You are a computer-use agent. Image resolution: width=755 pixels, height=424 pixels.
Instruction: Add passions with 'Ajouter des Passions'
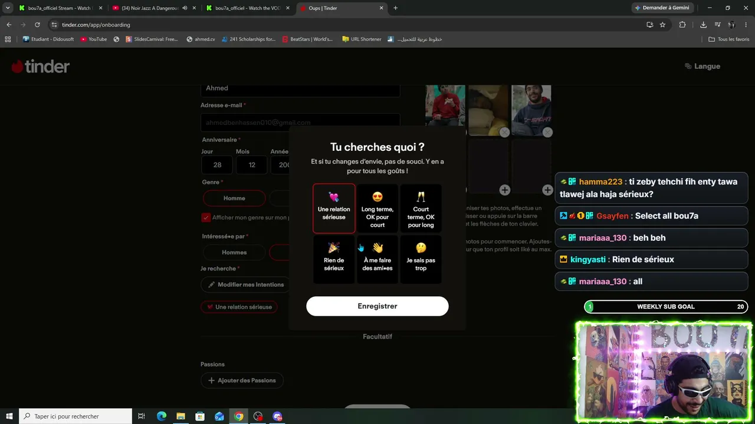coord(242,380)
